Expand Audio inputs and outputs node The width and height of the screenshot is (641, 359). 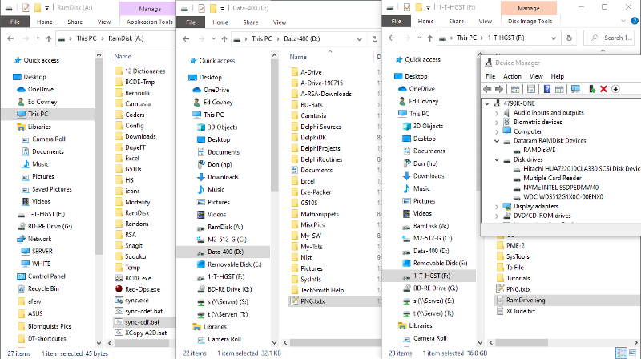(497, 113)
